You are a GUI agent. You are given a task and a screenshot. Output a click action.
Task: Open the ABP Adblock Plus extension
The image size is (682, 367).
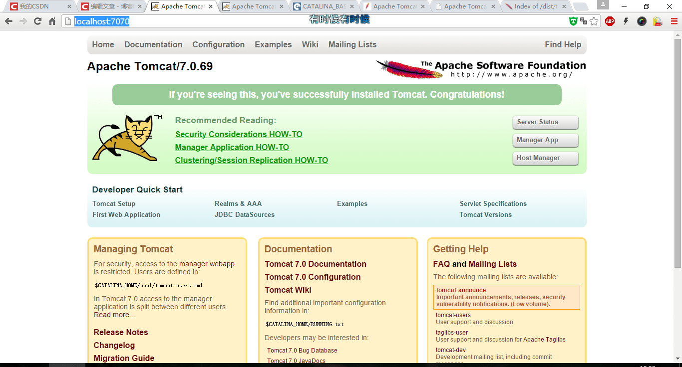[610, 21]
